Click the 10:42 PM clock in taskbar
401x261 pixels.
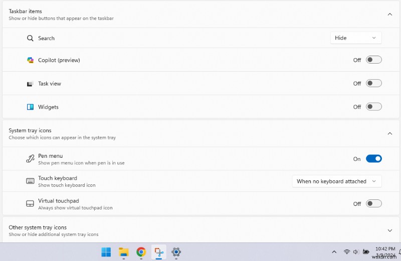tap(385, 249)
